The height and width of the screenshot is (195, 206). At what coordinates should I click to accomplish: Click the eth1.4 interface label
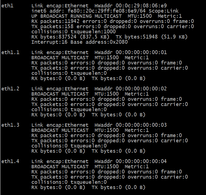click(x=10, y=161)
